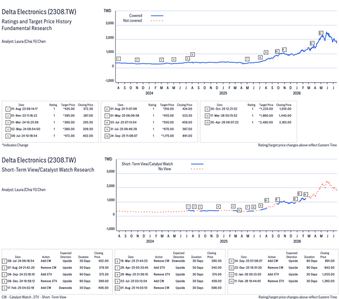Click marker 1 on the Short-Term View chart
Screen dimensions: 339x299
click(x=188, y=207)
